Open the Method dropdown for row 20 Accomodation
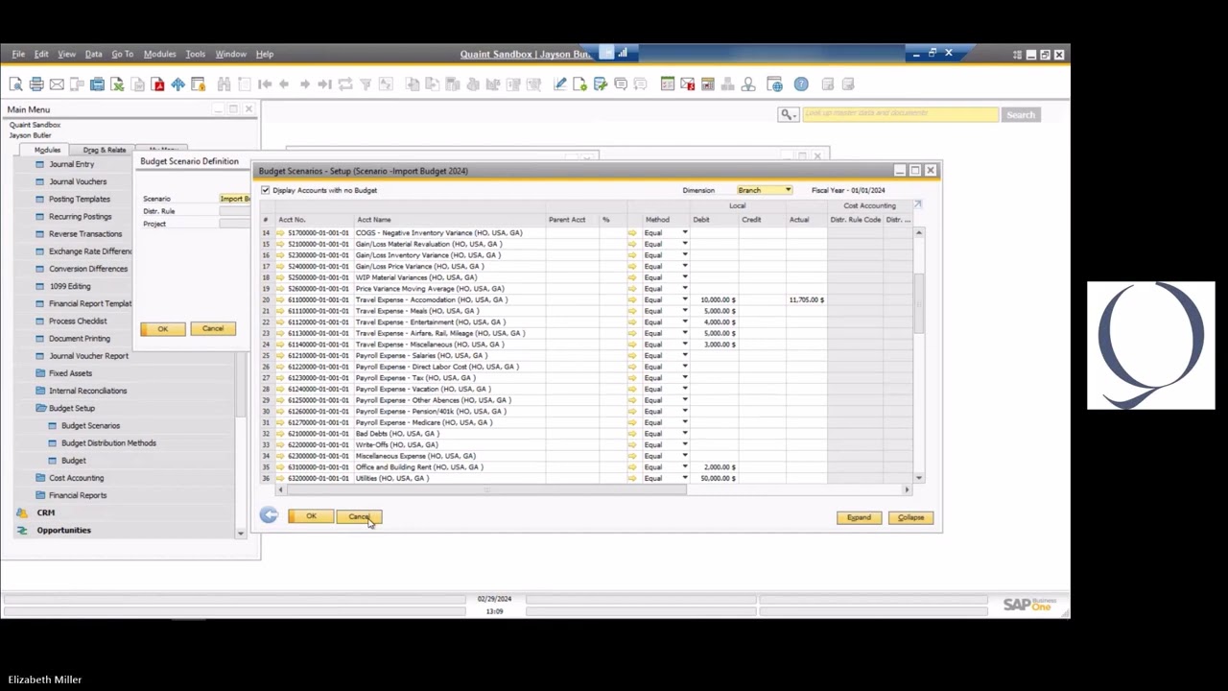 [x=685, y=299]
